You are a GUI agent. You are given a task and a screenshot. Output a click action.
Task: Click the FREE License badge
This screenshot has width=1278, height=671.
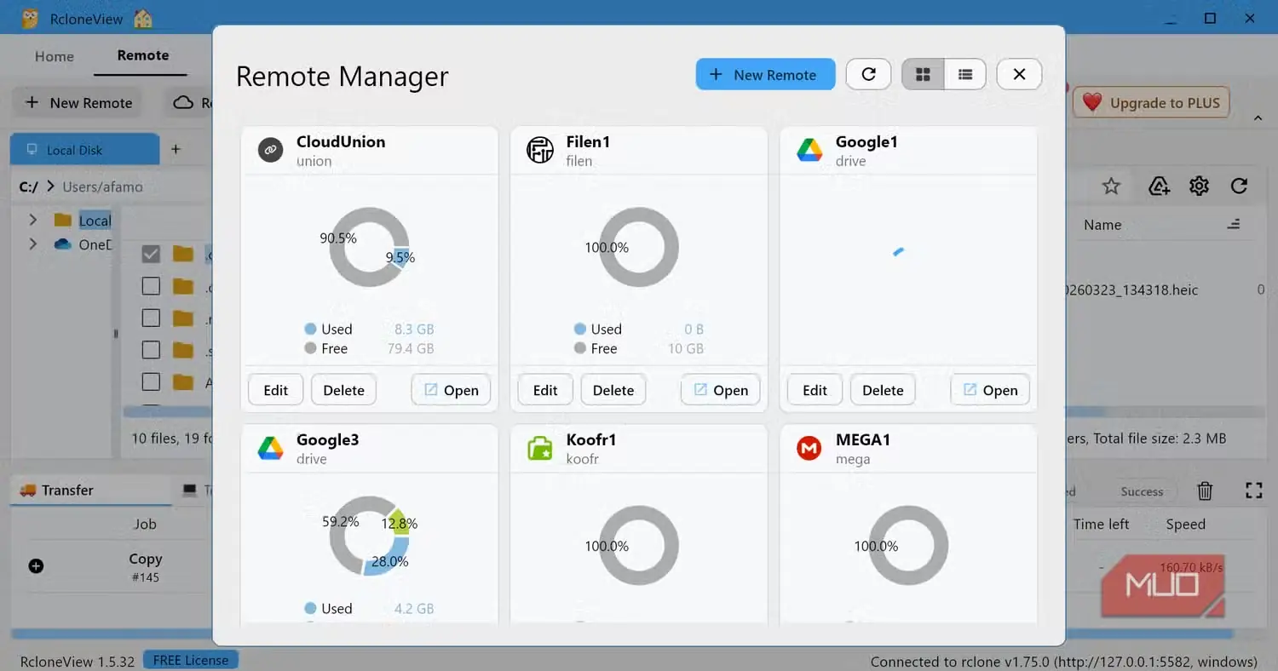[x=191, y=660]
